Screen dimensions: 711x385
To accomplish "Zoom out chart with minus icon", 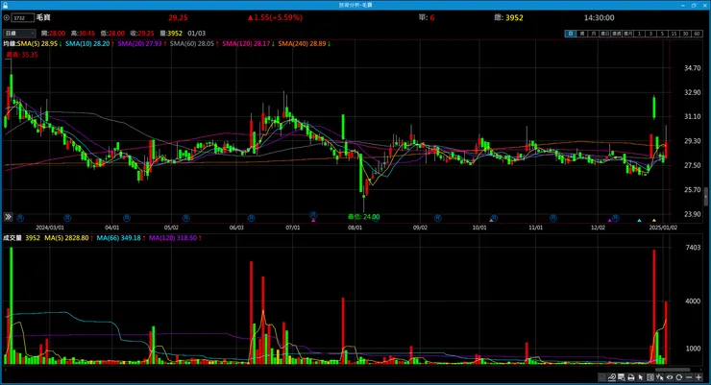I will pos(689,377).
